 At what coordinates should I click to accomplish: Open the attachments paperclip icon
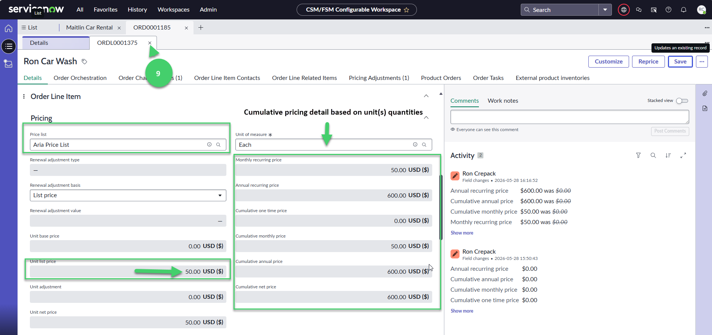coord(705,93)
